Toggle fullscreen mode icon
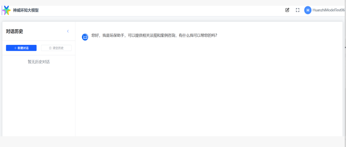This screenshot has width=346, height=147. point(297,10)
